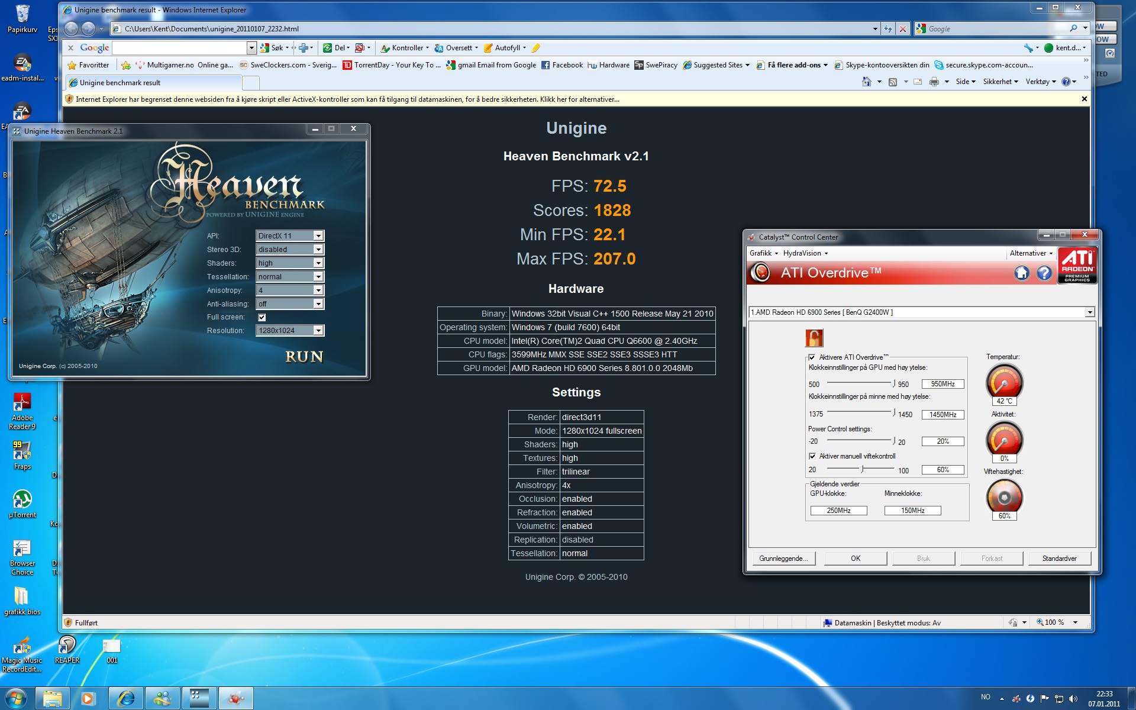This screenshot has height=710, width=1136.
Task: Open the Verktøy menu in IE
Action: pos(1041,82)
